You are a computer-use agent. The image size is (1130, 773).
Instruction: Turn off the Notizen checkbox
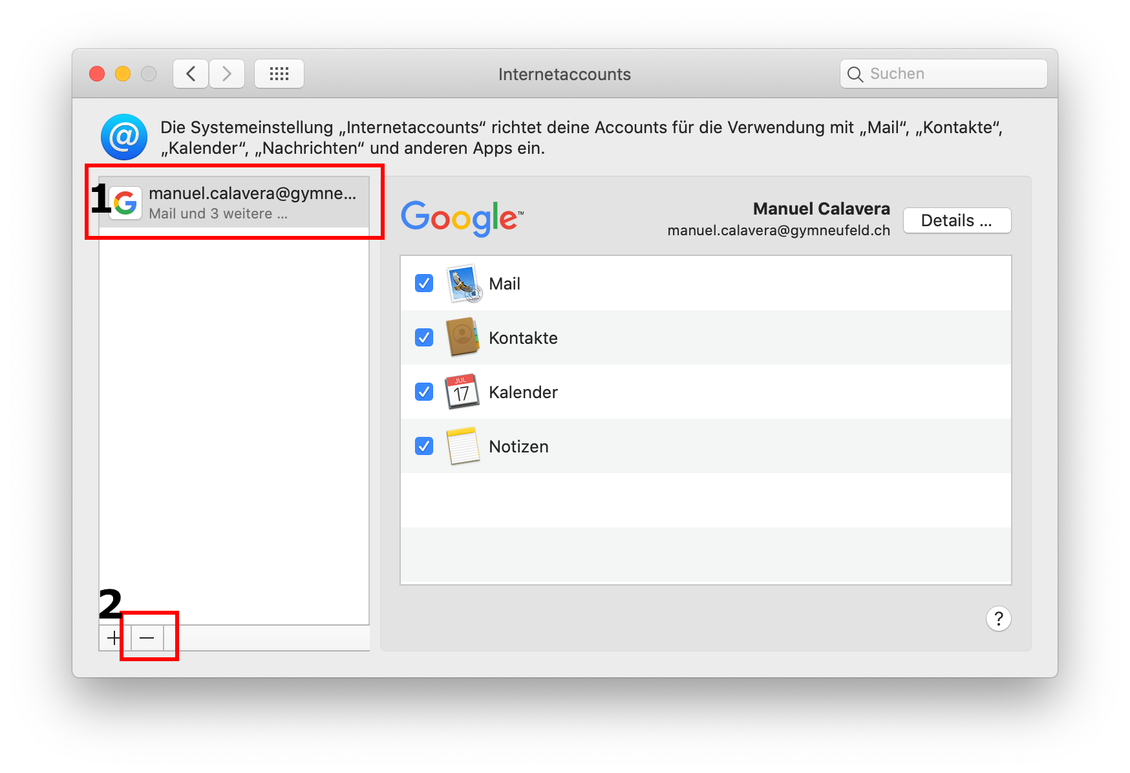click(424, 446)
